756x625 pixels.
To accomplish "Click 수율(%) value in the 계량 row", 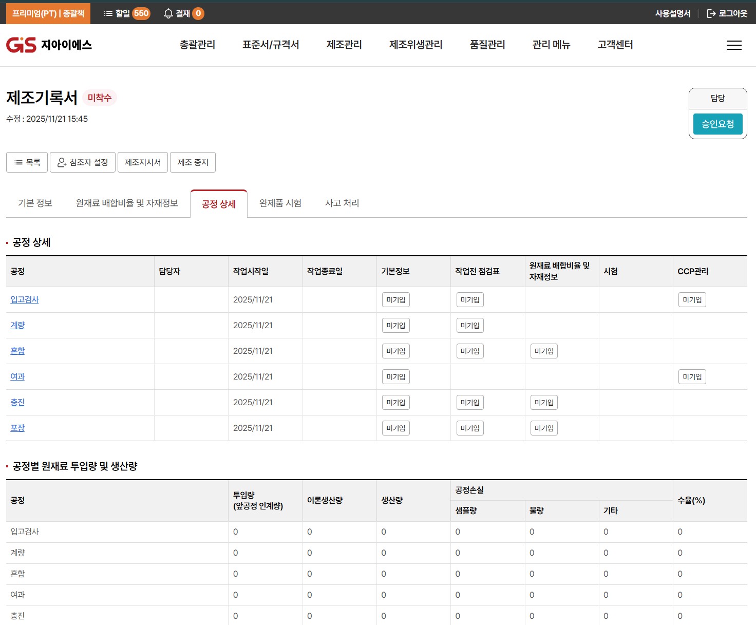I will click(x=680, y=553).
